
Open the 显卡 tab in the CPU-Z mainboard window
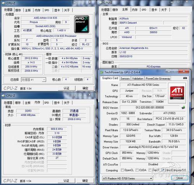click(154, 10)
